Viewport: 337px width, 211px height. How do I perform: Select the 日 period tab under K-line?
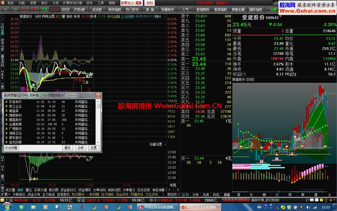277,195
